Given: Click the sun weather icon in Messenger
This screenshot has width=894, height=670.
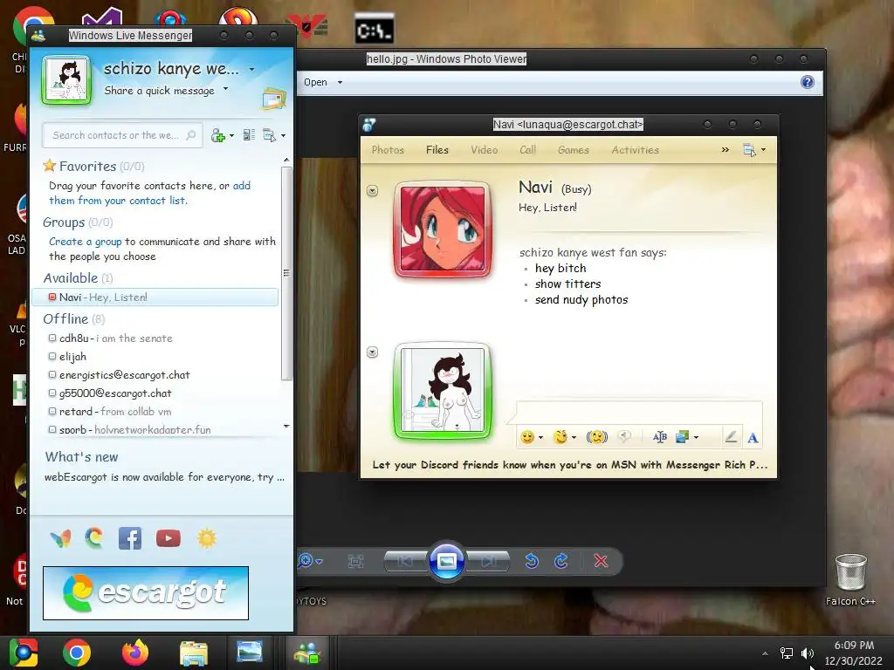Looking at the screenshot, I should 207,538.
